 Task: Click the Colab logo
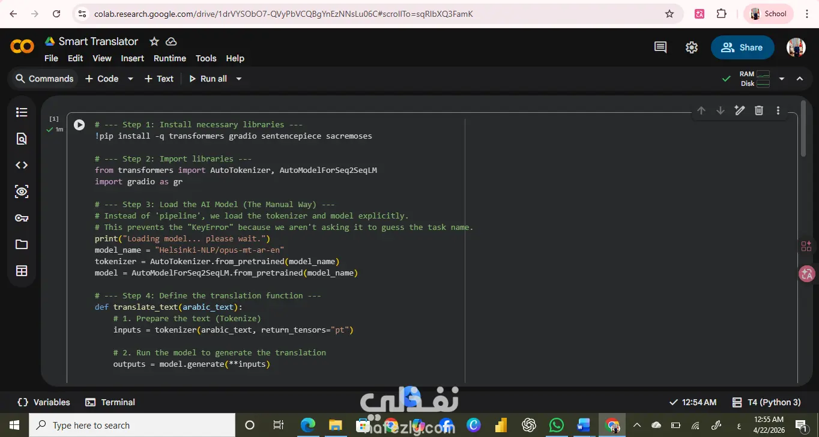pyautogui.click(x=22, y=46)
